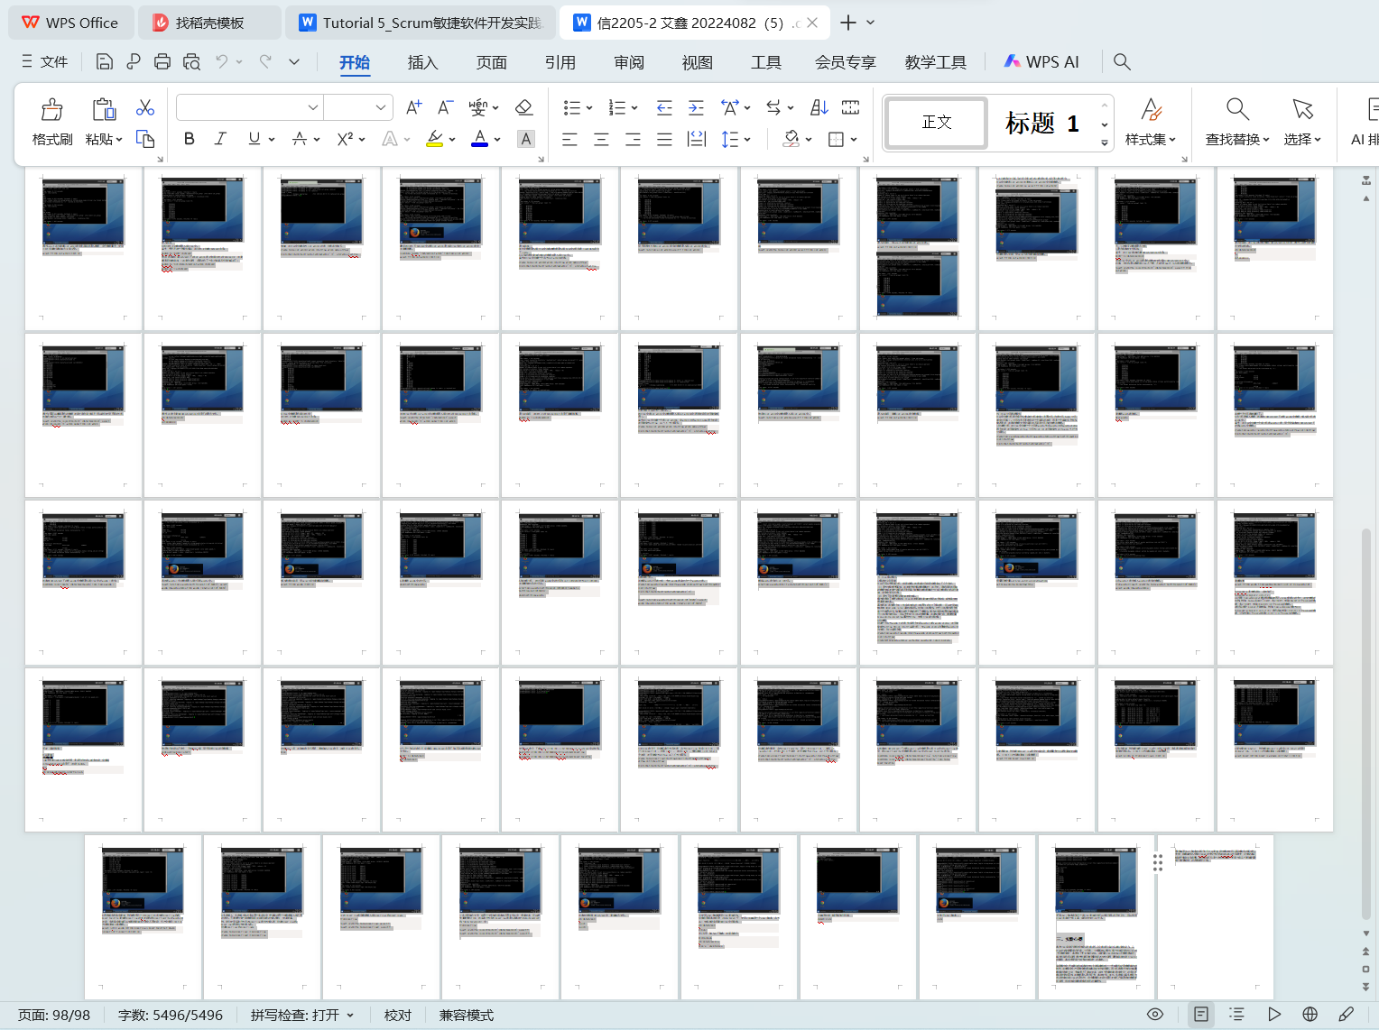Toggle Underline formatting
The image size is (1379, 1030).
point(255,139)
